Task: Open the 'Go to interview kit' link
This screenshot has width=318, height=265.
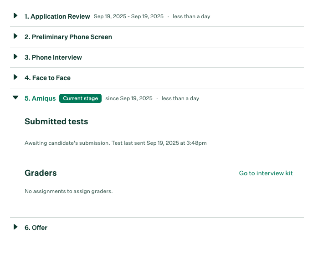Action: click(266, 173)
